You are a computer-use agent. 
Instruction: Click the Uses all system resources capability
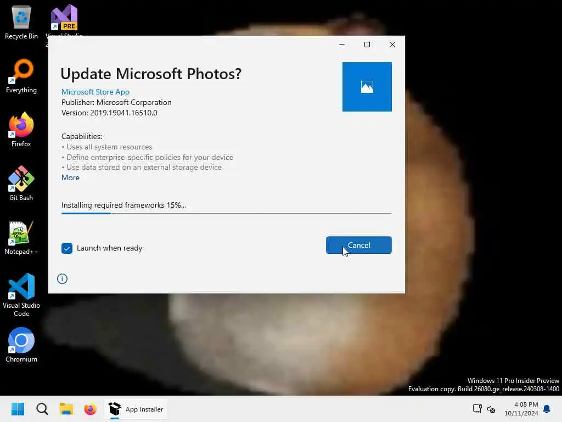click(x=107, y=147)
